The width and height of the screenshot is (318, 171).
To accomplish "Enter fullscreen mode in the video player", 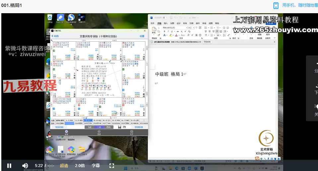I will point(112,165).
